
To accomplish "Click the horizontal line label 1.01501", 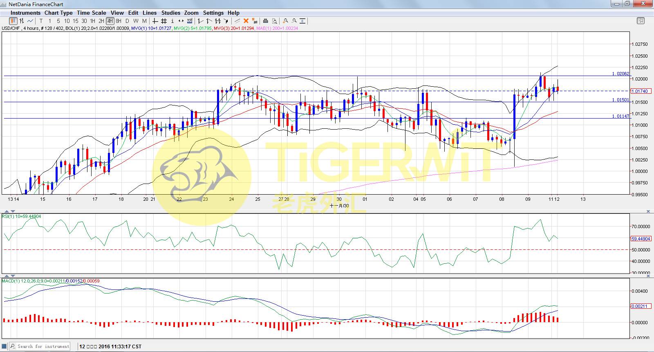I will [x=620, y=100].
